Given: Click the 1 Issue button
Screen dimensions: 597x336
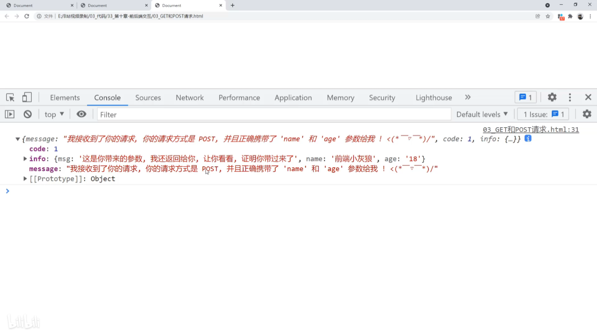Looking at the screenshot, I should (543, 114).
